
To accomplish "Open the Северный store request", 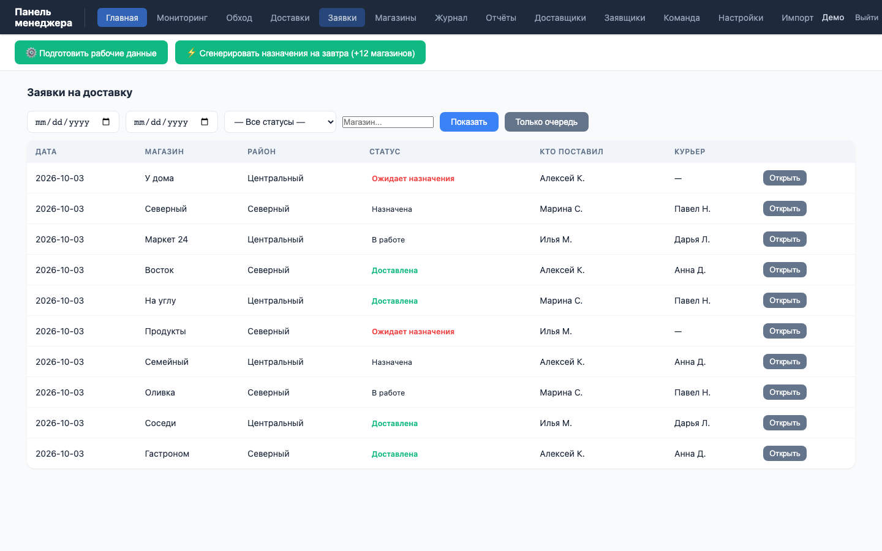I will click(785, 208).
